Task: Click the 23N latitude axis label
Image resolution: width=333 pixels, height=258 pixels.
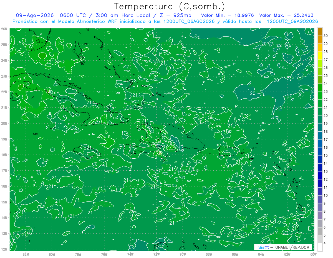Action: (x=4, y=76)
